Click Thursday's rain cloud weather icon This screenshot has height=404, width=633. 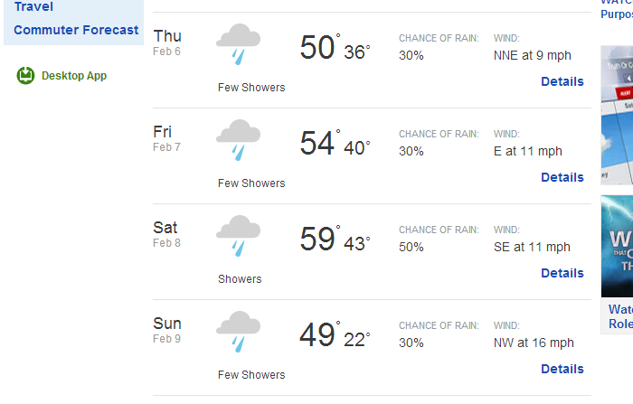[238, 46]
